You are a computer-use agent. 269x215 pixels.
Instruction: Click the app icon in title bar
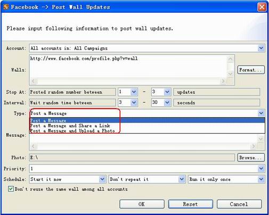6,7
